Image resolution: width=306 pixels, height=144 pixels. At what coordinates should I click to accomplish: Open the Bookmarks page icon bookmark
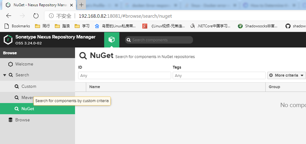click(x=17, y=26)
